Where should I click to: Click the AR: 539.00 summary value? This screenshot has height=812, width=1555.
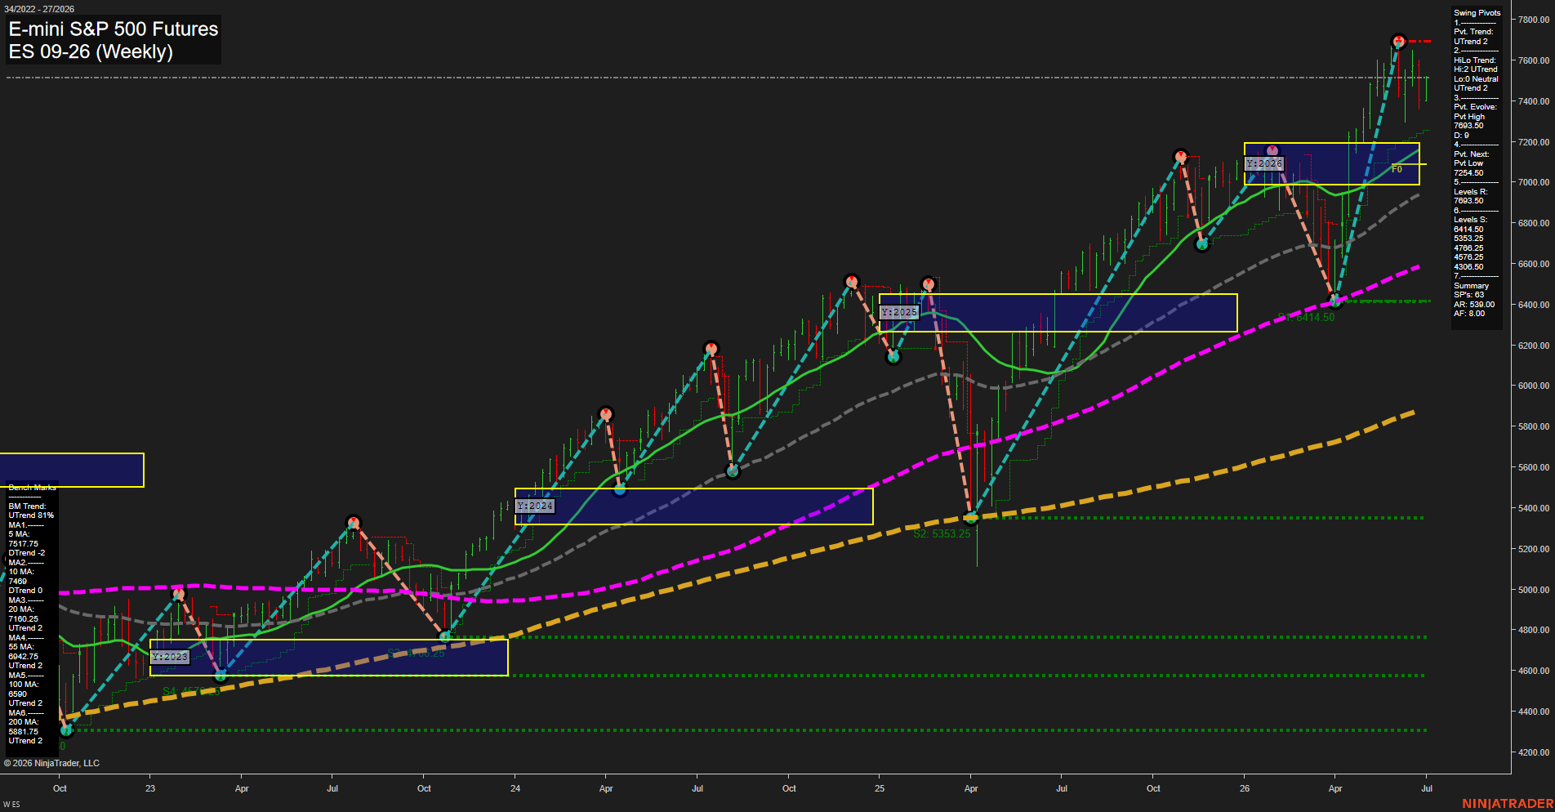(1474, 305)
